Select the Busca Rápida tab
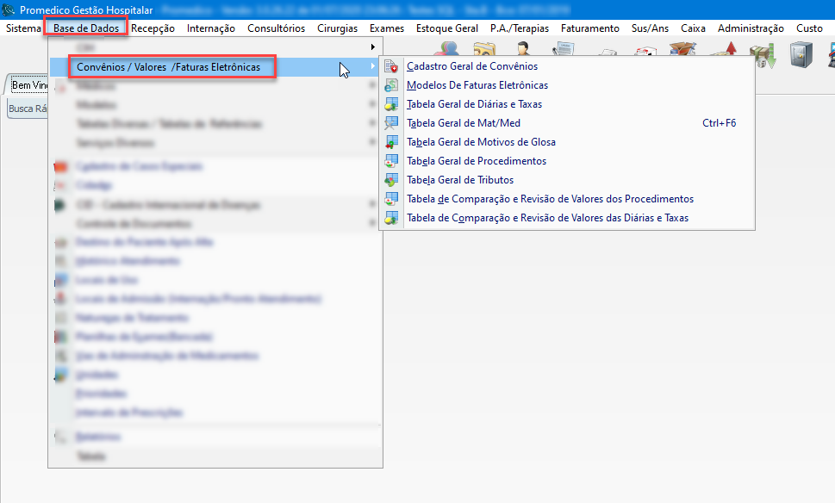Image resolution: width=835 pixels, height=503 pixels. [x=28, y=109]
